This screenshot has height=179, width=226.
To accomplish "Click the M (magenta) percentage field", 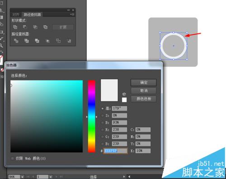I will (x=143, y=137).
